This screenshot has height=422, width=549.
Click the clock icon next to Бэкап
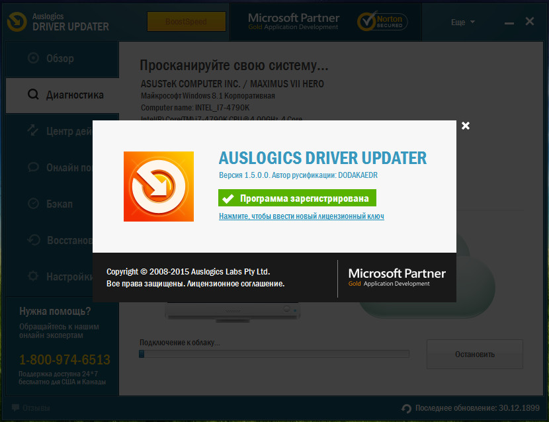(x=33, y=204)
